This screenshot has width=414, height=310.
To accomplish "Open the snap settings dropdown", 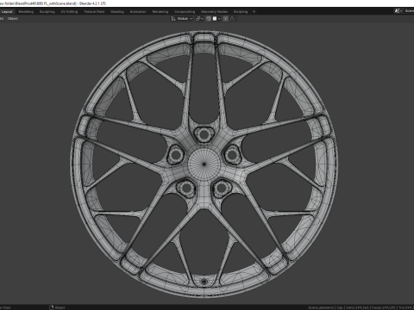I will (216, 19).
